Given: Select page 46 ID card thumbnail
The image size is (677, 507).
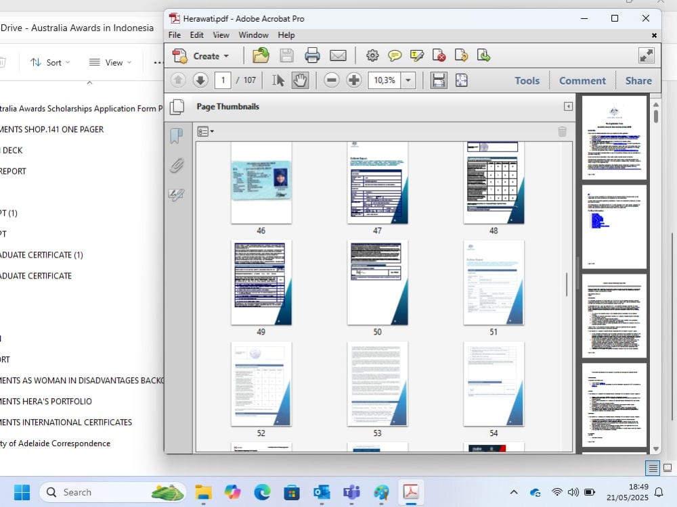Looking at the screenshot, I should click(261, 183).
